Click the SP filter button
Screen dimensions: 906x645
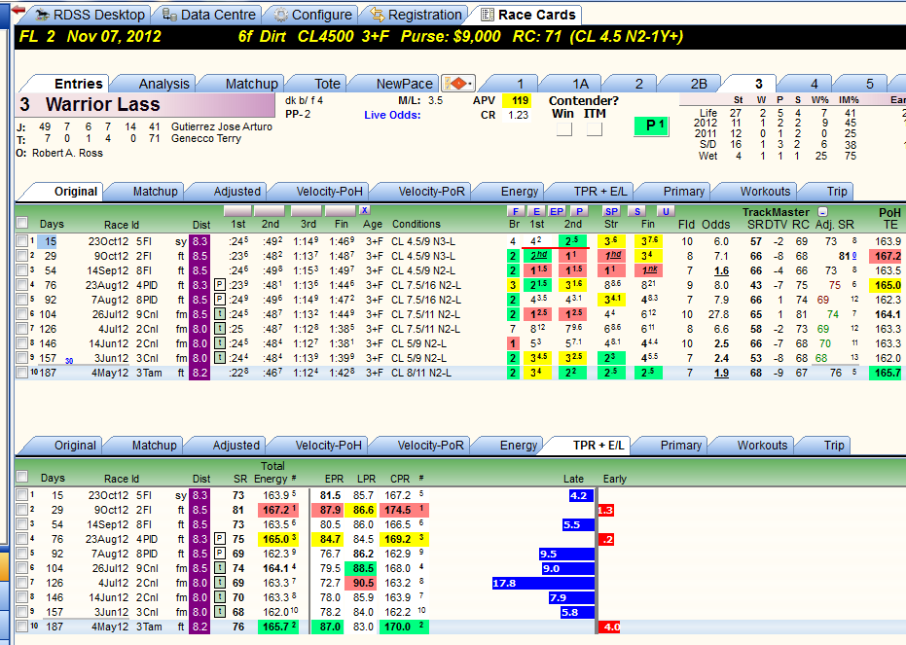pyautogui.click(x=611, y=211)
